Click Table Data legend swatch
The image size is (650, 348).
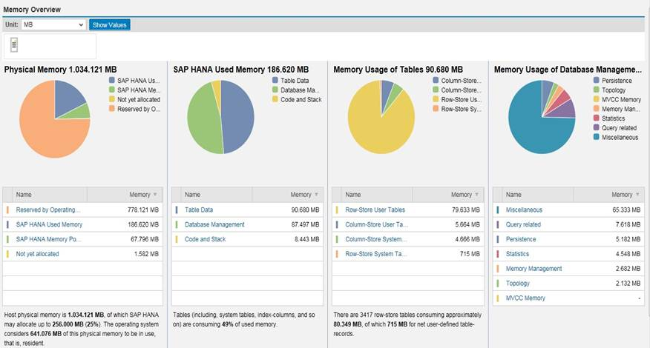coord(275,80)
